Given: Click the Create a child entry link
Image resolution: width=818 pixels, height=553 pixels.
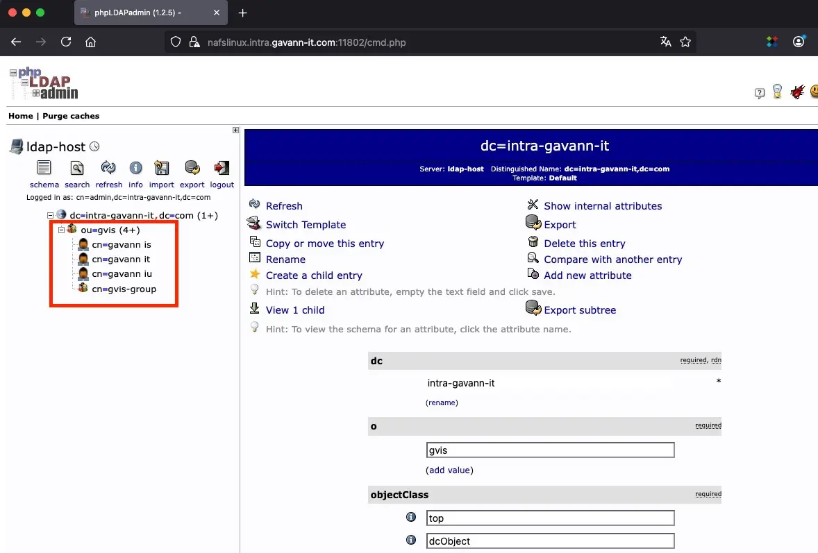Looking at the screenshot, I should (x=314, y=275).
